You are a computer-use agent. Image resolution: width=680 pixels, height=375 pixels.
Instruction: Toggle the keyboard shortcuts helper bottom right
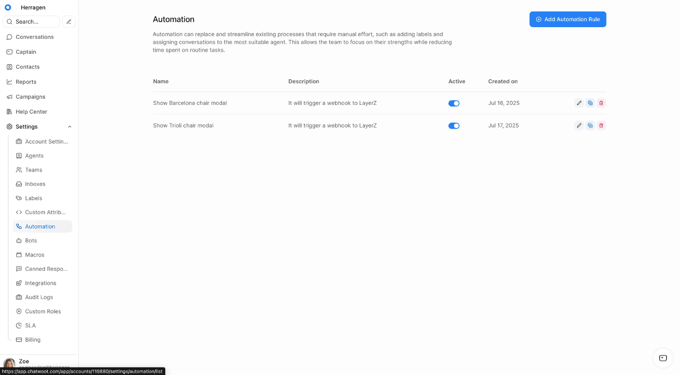click(663, 358)
